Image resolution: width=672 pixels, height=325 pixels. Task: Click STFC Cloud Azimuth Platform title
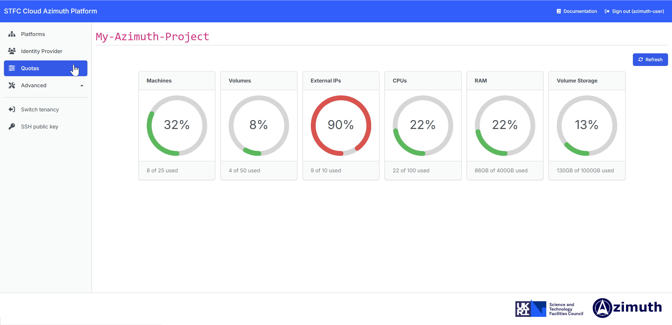[50, 11]
